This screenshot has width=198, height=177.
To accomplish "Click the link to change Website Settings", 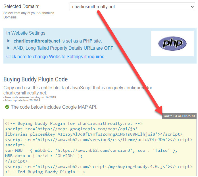I will [x=56, y=57].
